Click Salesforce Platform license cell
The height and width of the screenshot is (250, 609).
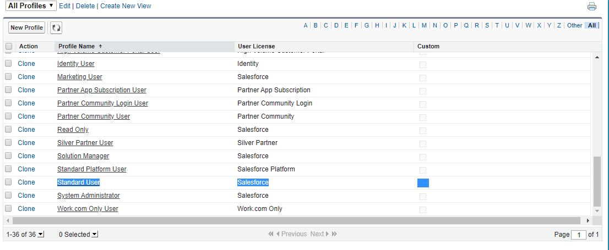coord(266,169)
